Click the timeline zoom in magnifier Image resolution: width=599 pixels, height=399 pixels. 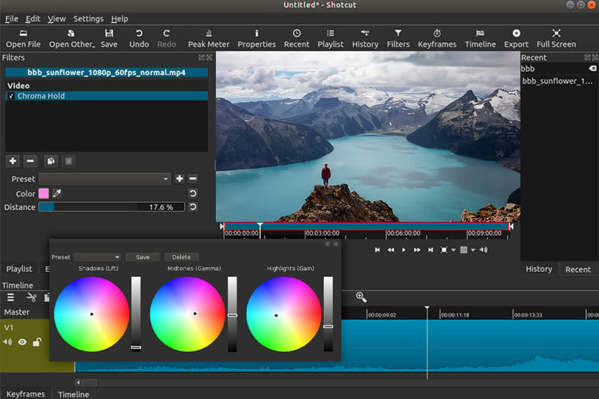click(x=361, y=297)
